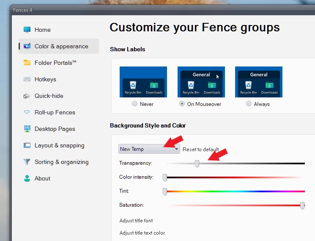Click Adjust title font link
Viewport: 315px width, 241px height.
click(x=136, y=221)
